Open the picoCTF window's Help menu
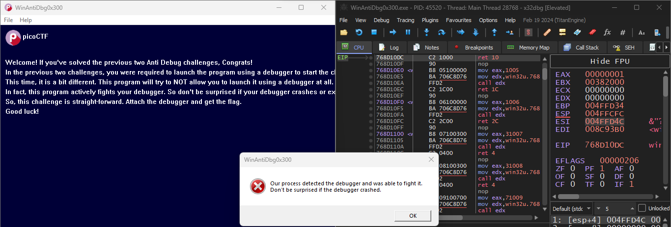The image size is (671, 227). point(26,20)
